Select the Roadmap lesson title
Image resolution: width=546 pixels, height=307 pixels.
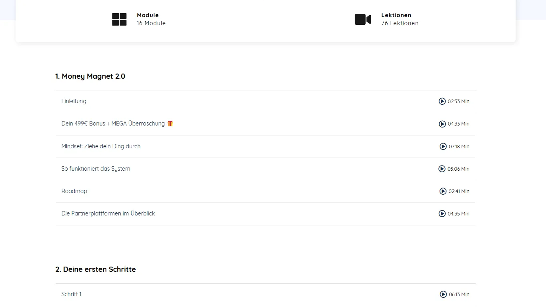point(74,191)
